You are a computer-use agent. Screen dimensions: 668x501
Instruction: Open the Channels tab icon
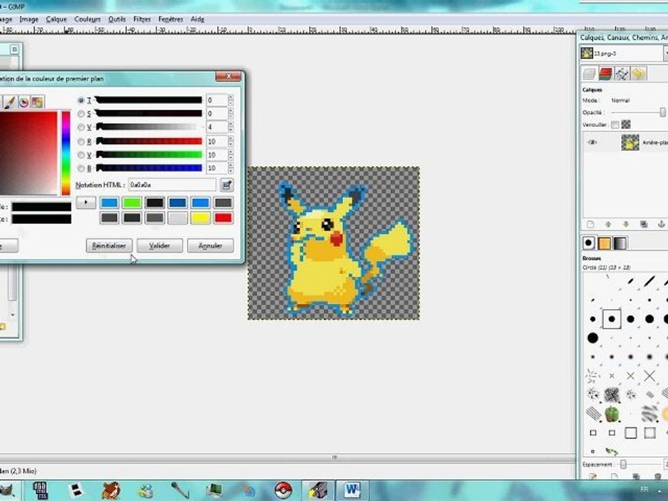pyautogui.click(x=605, y=74)
